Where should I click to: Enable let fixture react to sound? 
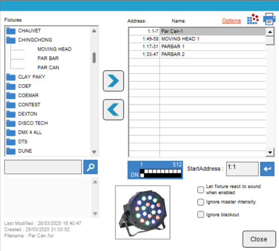(x=201, y=189)
